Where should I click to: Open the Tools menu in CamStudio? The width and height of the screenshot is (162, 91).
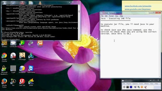[x=141, y=84]
